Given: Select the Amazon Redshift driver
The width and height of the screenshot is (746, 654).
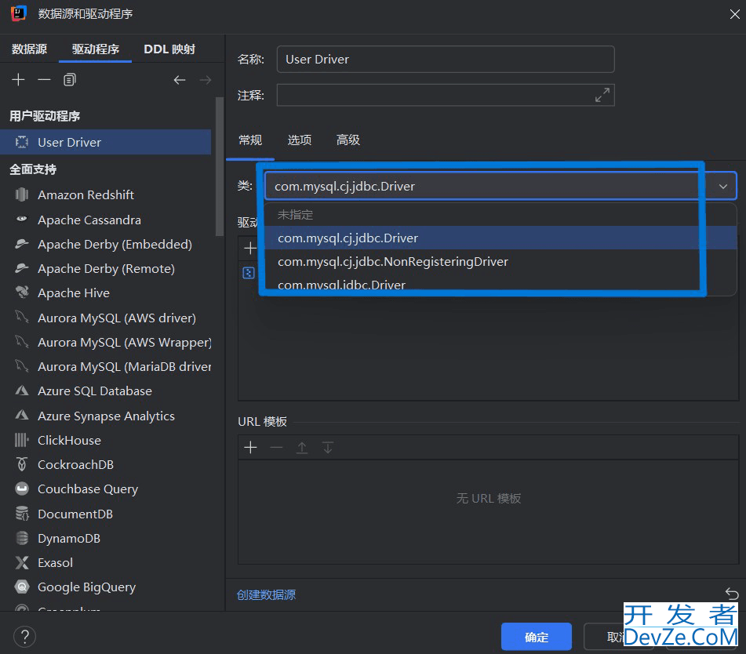Looking at the screenshot, I should tap(86, 194).
